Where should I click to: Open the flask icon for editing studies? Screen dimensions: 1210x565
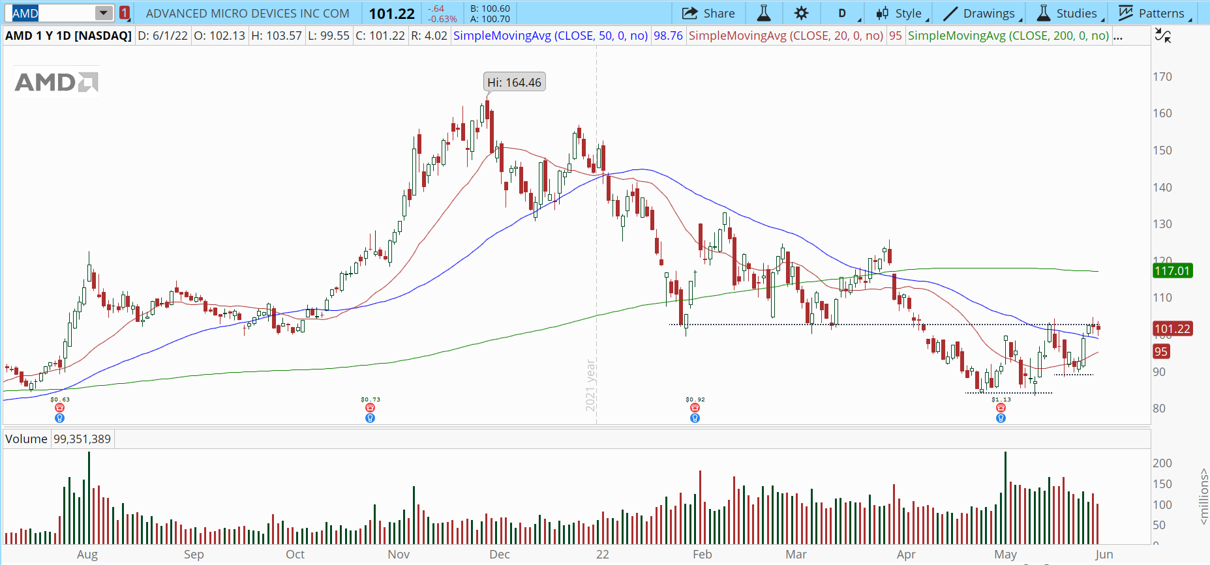coord(763,13)
